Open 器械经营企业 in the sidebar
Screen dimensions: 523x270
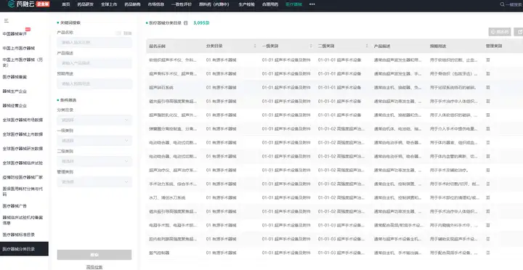pos(15,105)
